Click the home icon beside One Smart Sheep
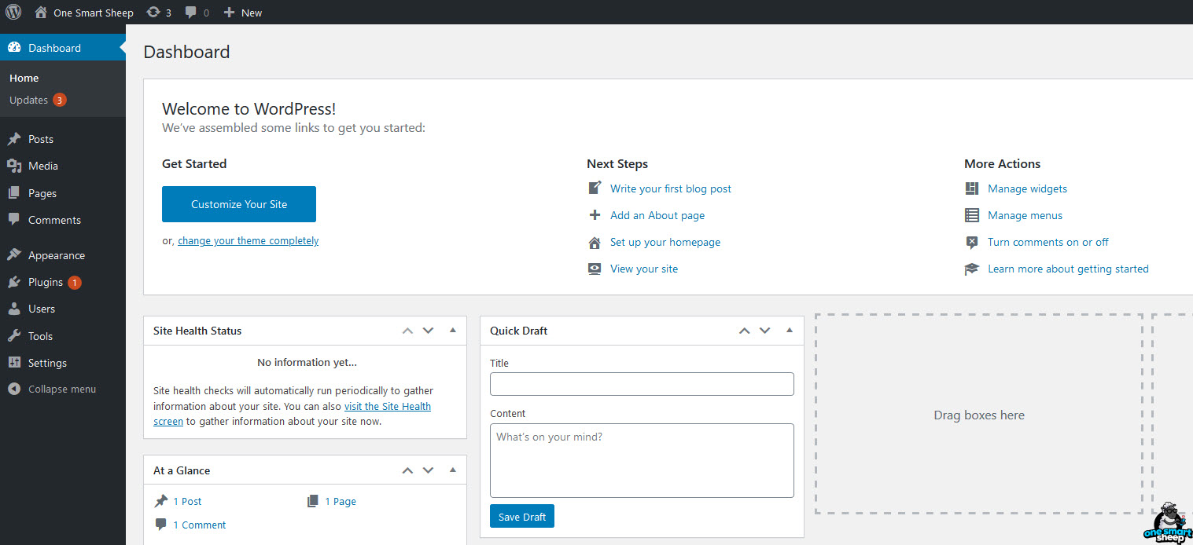 pyautogui.click(x=41, y=13)
